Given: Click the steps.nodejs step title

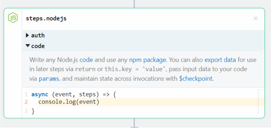Looking at the screenshot, I should 46,18.
